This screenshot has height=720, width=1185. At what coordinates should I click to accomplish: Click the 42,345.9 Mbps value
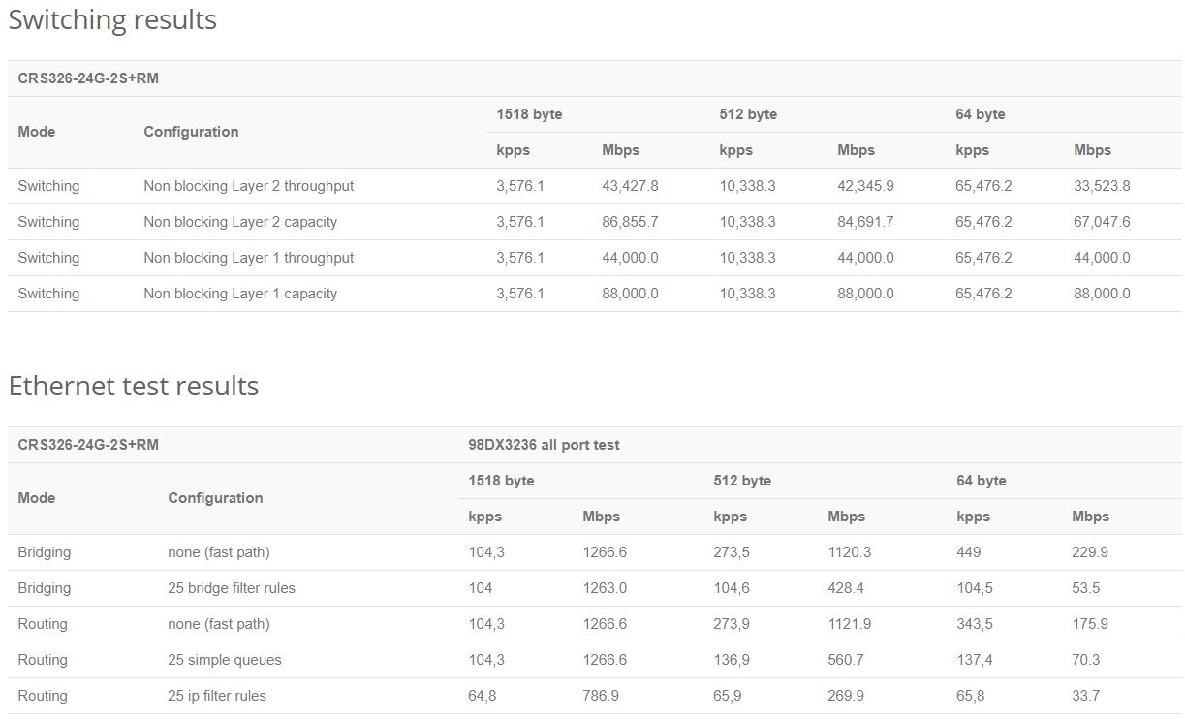coord(865,186)
